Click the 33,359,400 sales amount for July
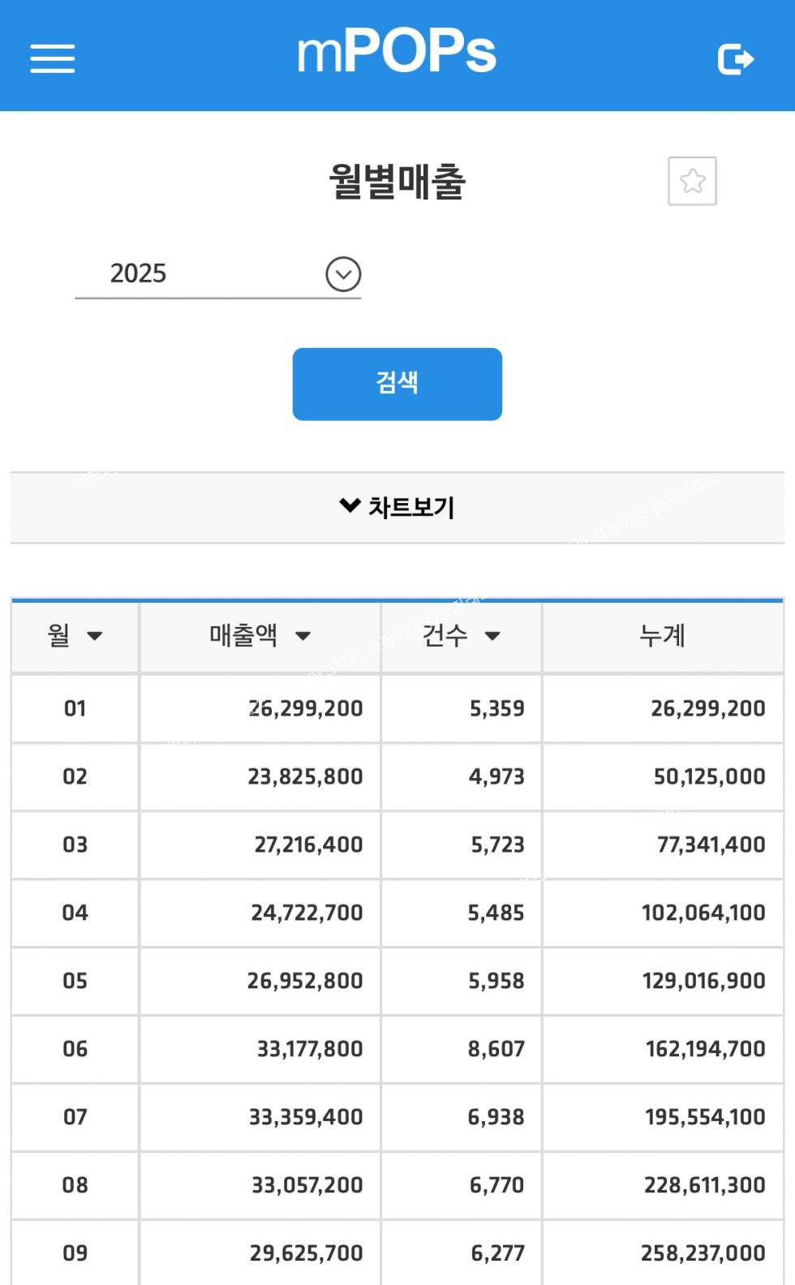795x1285 pixels. coord(306,1117)
